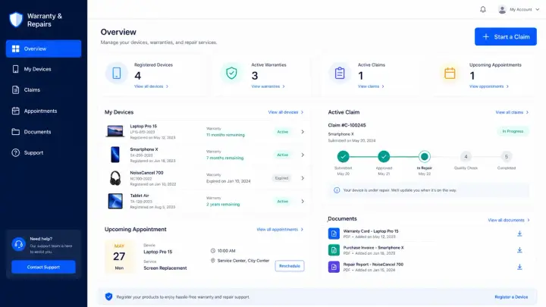Click the Laptop Pro 15 device thumbnail
This screenshot has height=307, width=546.
click(x=115, y=131)
